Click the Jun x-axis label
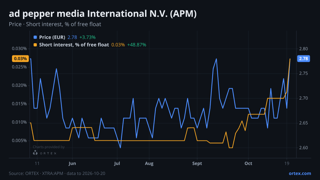Viewport: 320px width, 180px height. coord(72,163)
